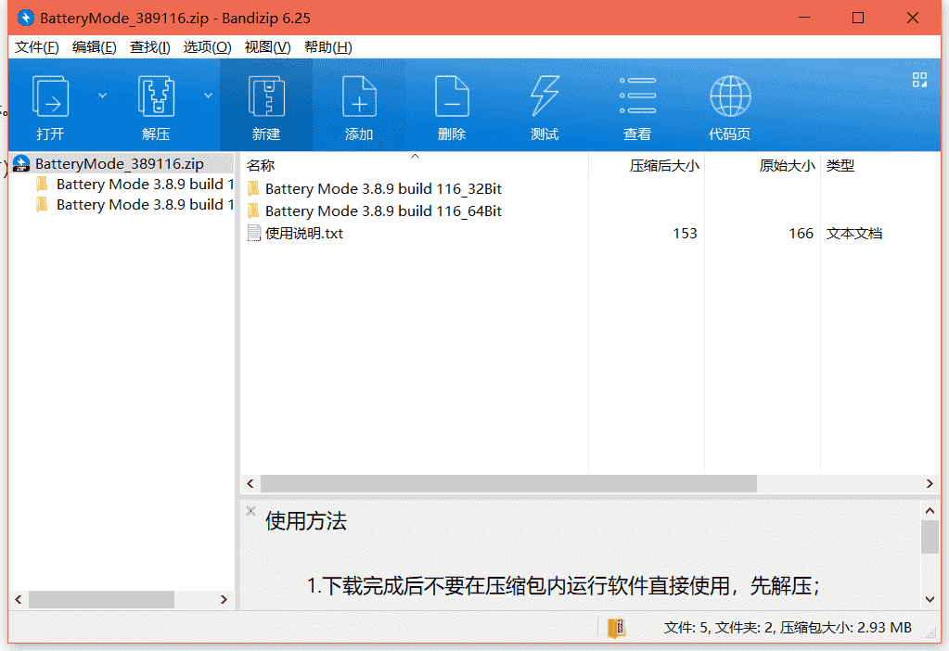Click the Add (添加) toolbar icon
The image size is (949, 651).
click(x=359, y=96)
